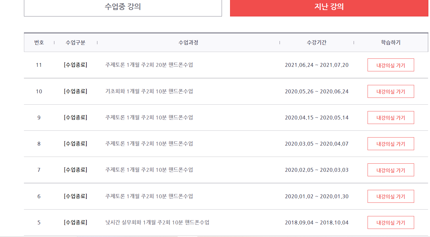Click the 기초회화 1개월 주2회 course title

pyautogui.click(x=149, y=91)
